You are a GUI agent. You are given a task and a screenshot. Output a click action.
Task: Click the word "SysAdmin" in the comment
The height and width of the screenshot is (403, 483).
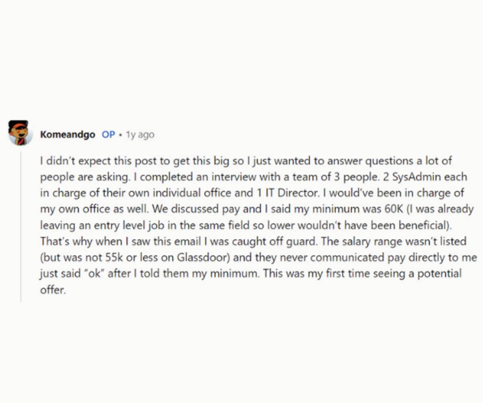412,177
